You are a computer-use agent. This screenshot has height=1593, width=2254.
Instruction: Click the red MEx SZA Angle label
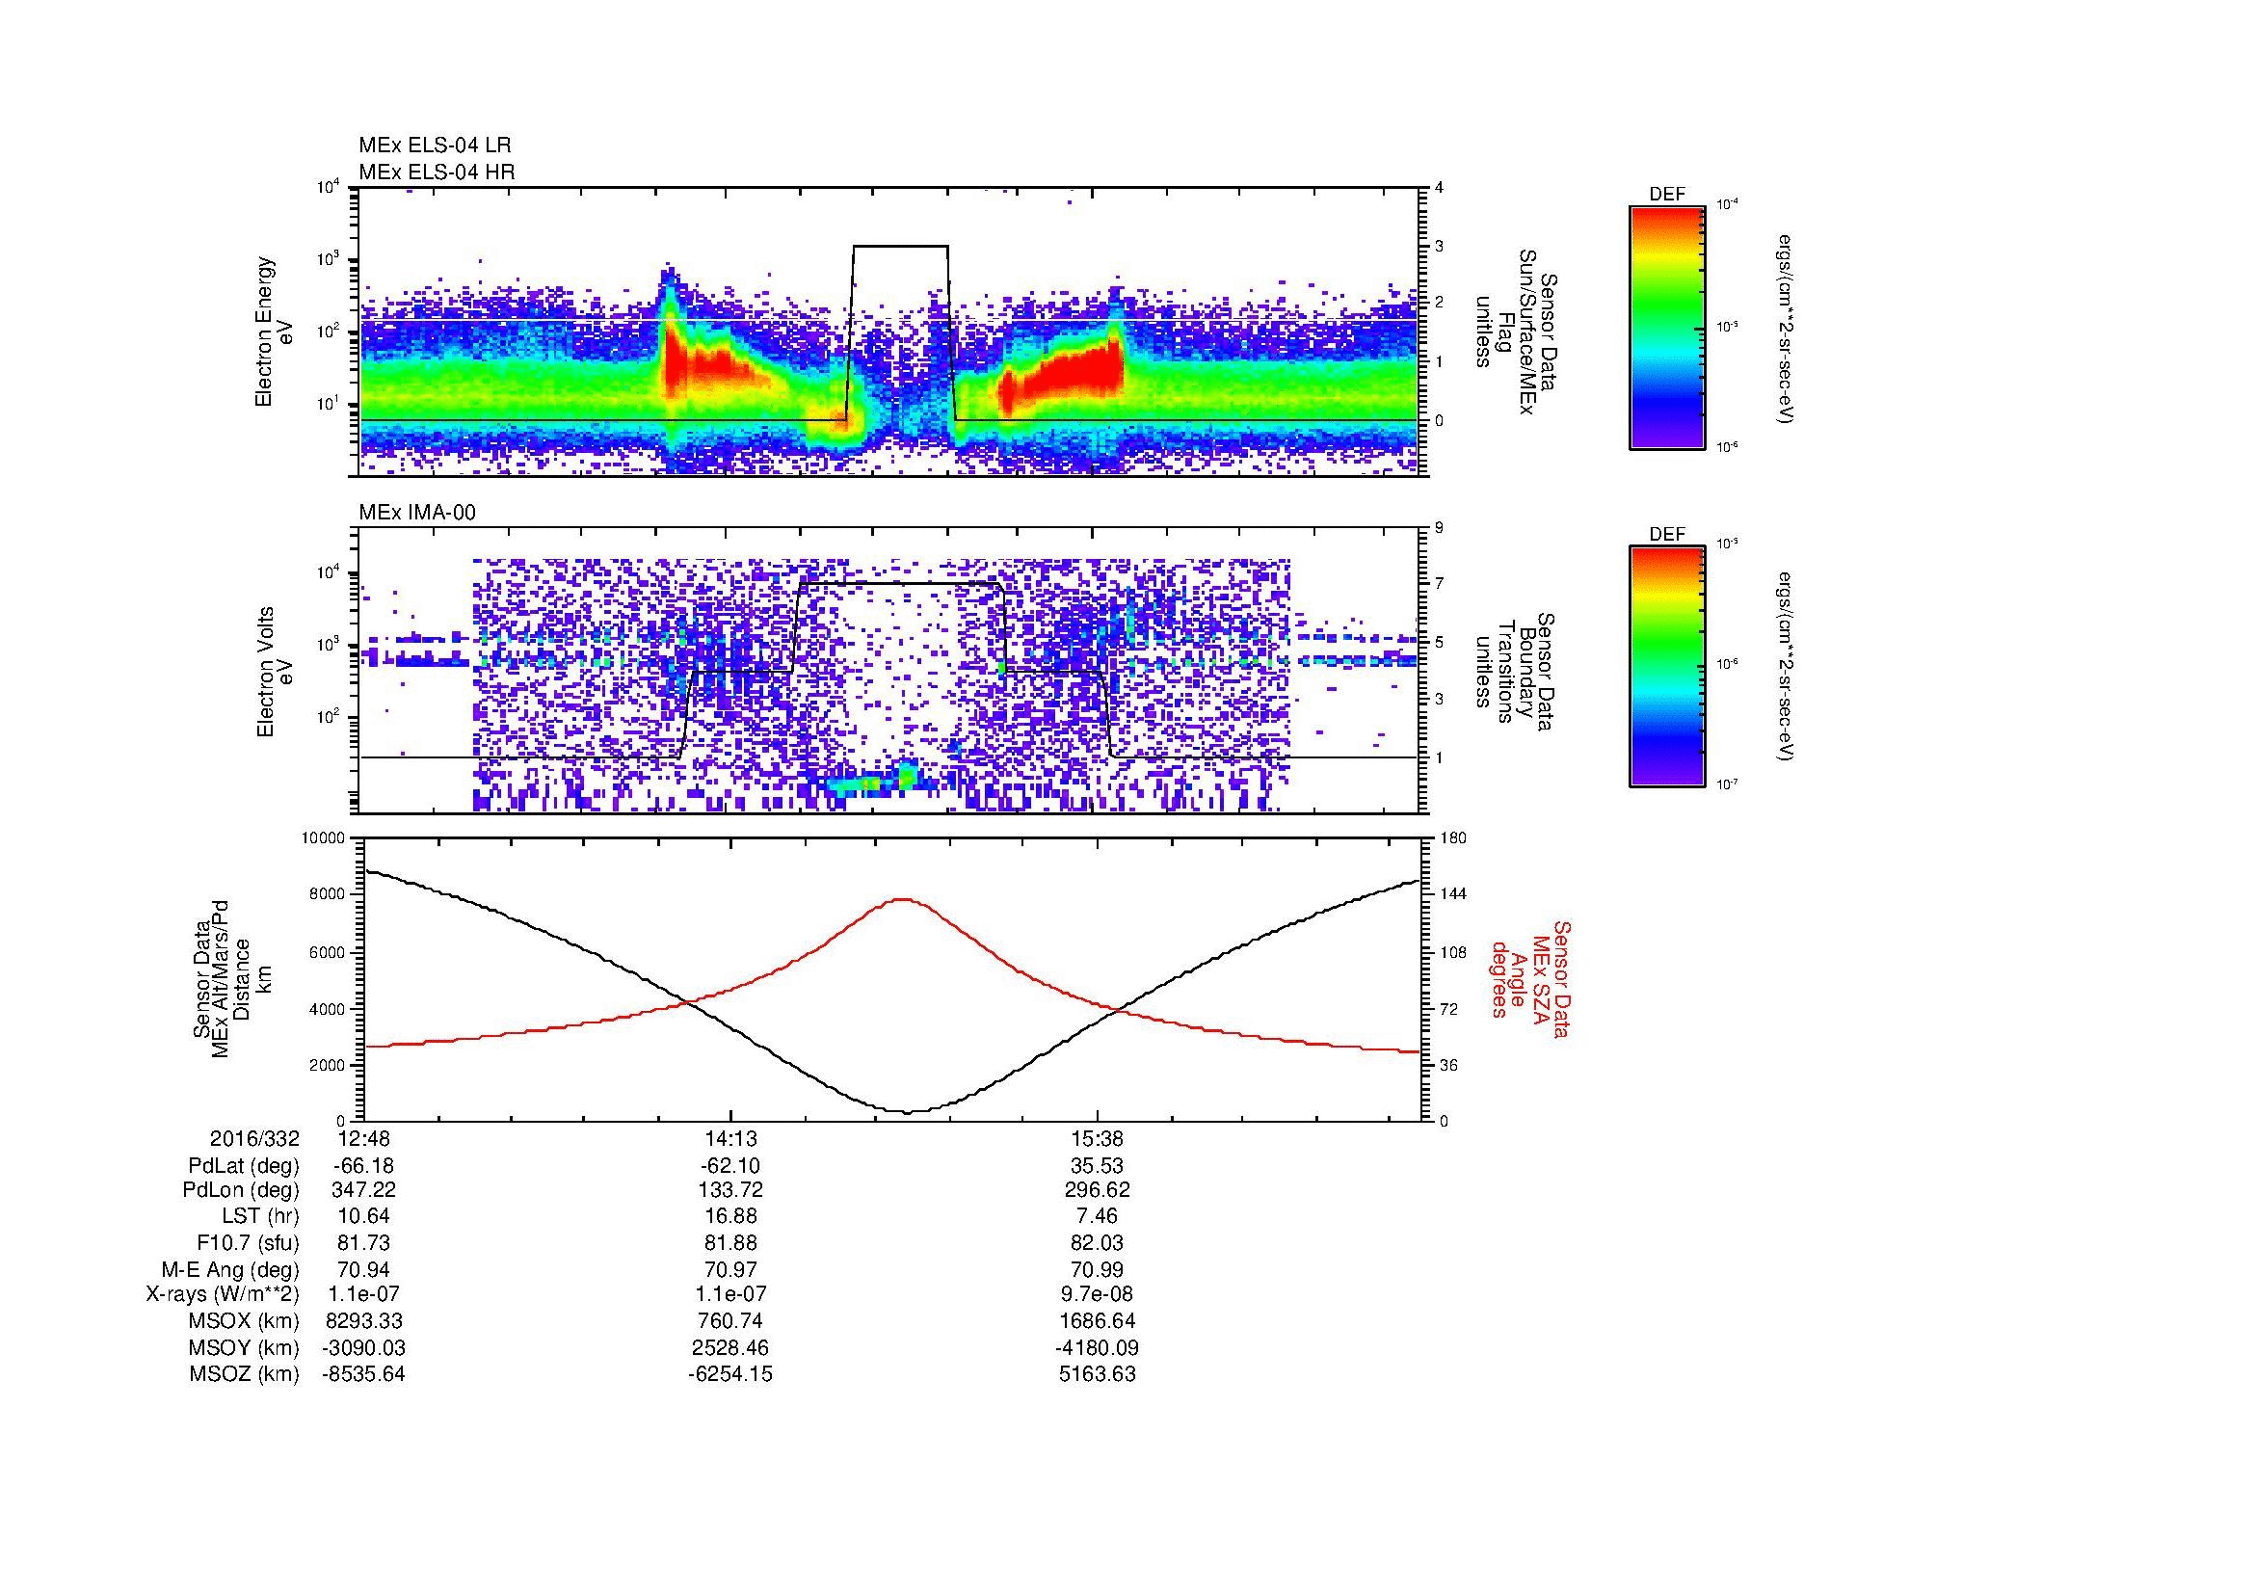1529,978
